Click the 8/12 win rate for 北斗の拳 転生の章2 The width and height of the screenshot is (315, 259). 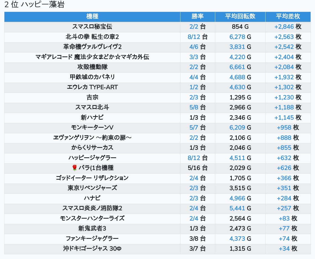click(x=193, y=37)
